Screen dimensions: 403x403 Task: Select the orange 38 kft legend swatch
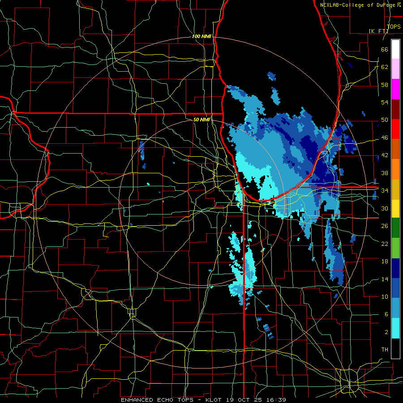click(395, 169)
